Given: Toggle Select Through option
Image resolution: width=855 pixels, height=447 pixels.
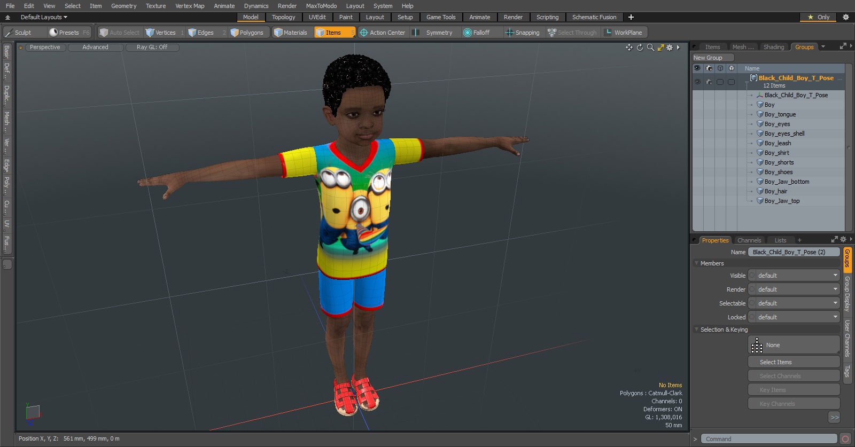Looking at the screenshot, I should (x=572, y=33).
